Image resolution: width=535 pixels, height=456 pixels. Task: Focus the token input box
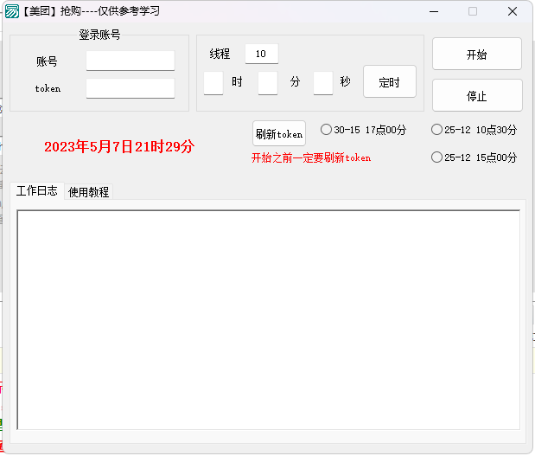click(130, 88)
